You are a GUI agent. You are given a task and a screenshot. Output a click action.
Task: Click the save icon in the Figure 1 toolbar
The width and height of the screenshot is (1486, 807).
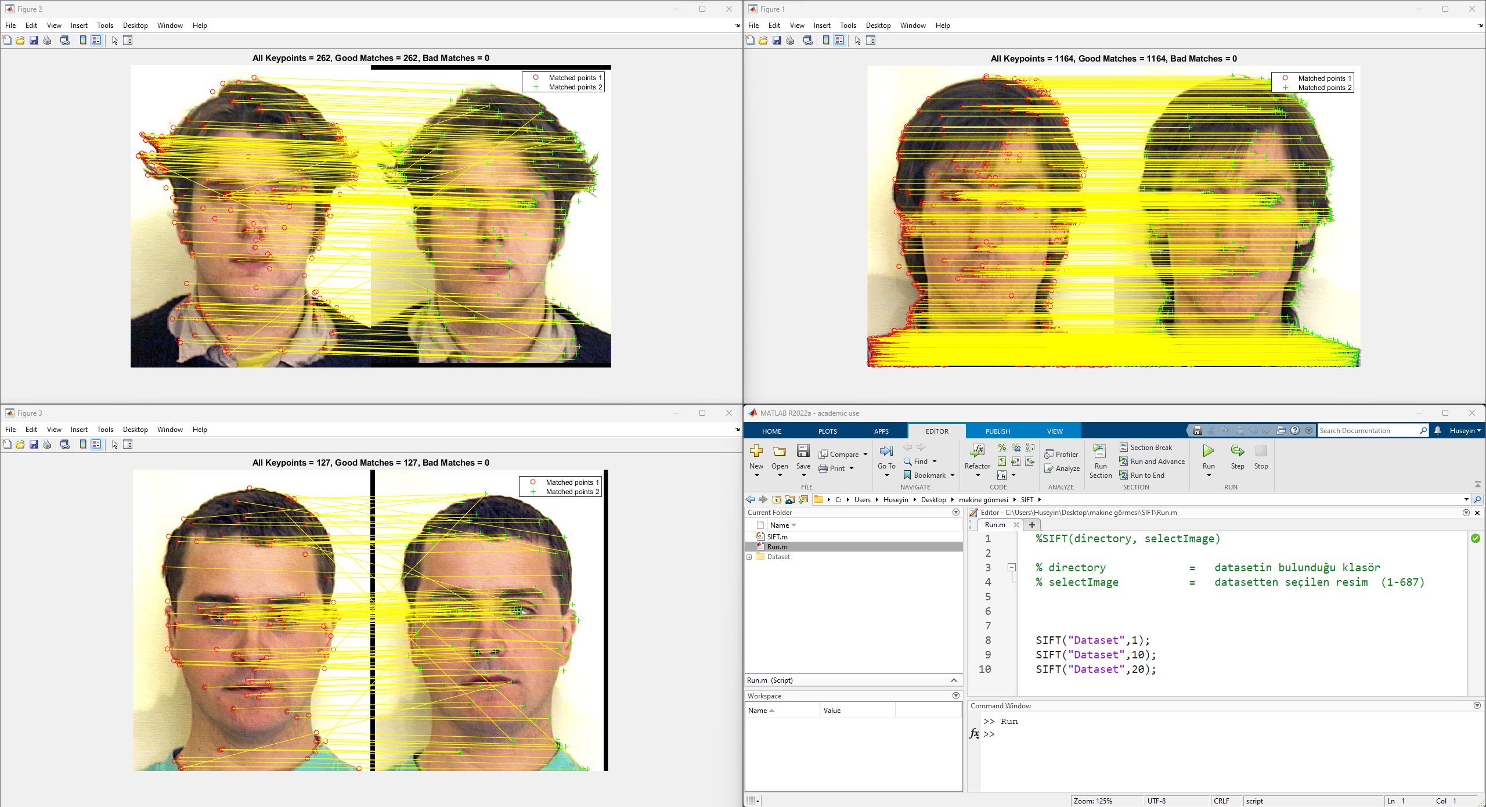pos(777,41)
